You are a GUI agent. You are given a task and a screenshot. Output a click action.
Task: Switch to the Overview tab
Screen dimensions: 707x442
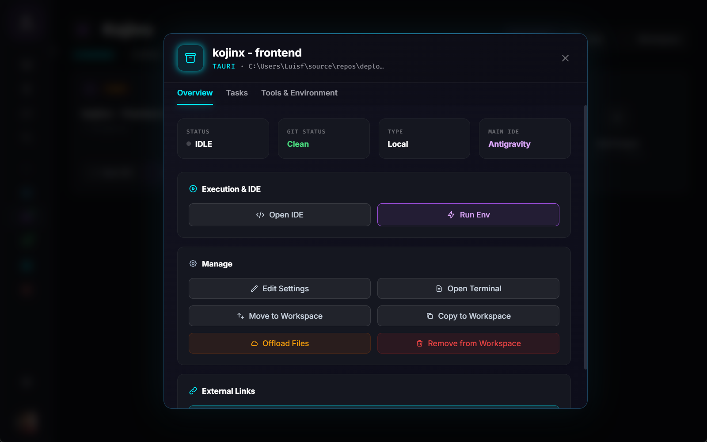coord(195,93)
